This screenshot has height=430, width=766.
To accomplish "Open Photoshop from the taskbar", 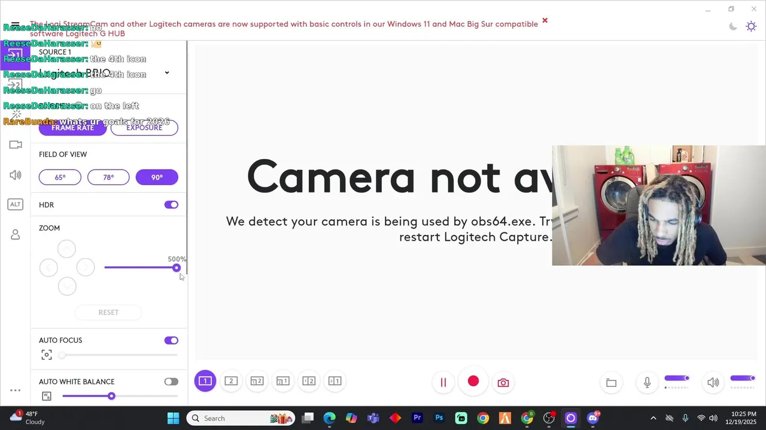I will tap(439, 418).
